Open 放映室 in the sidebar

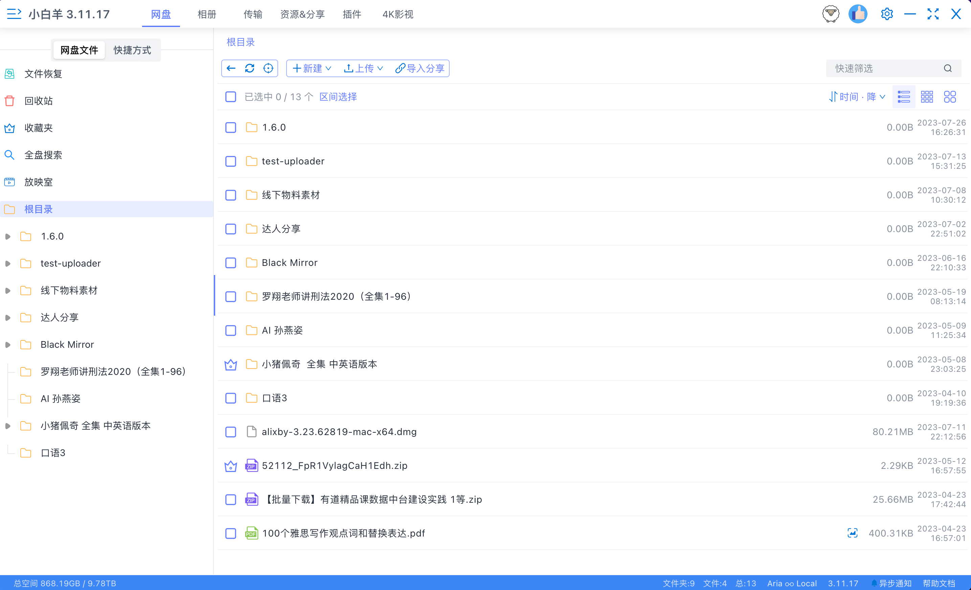pyautogui.click(x=39, y=182)
